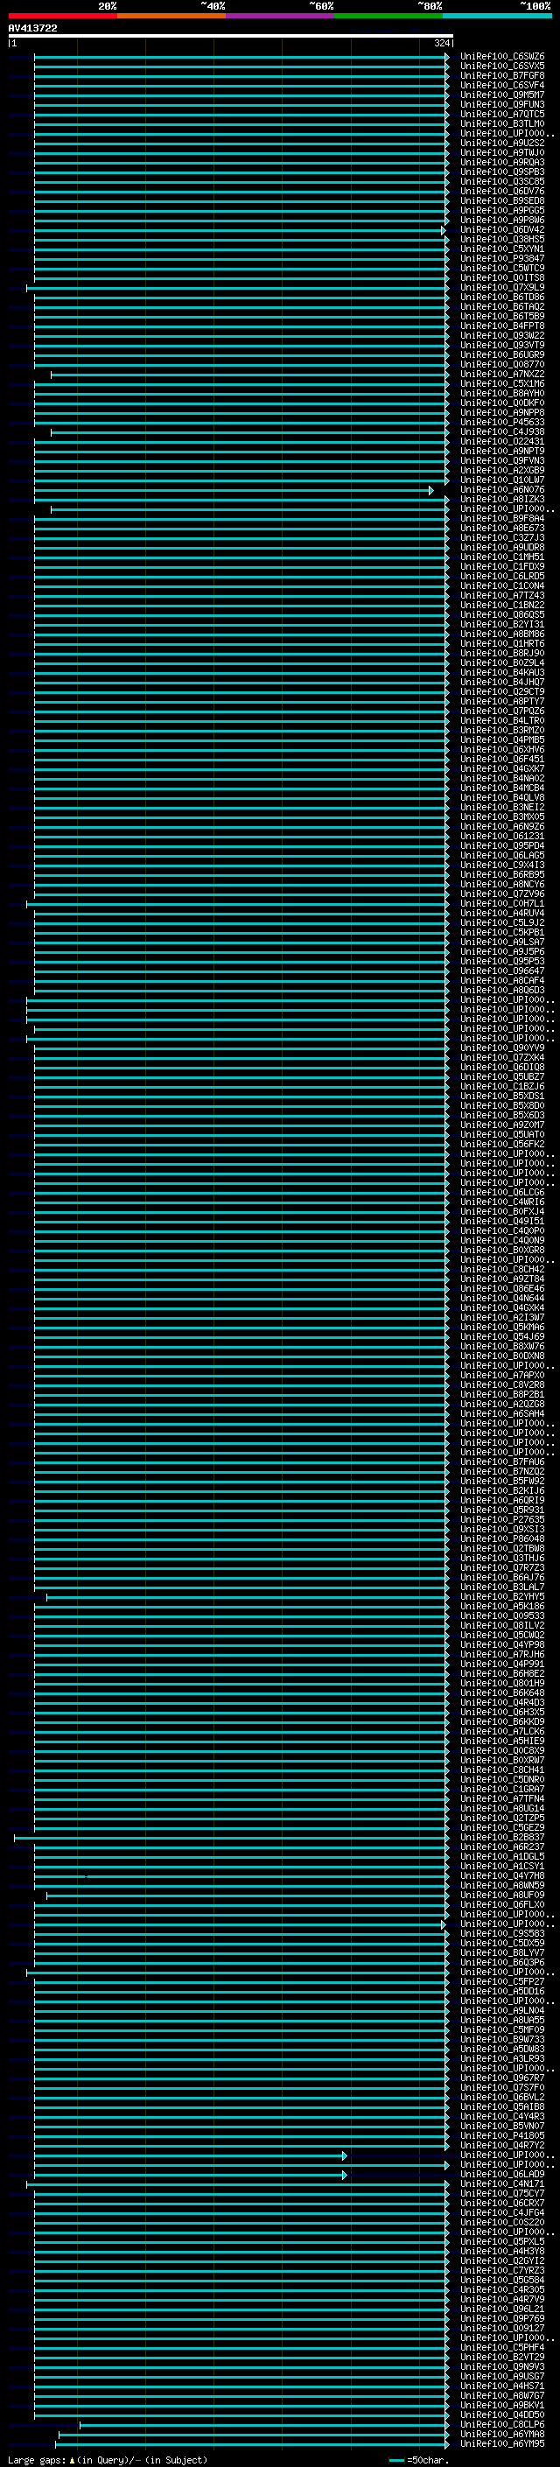Select the UniRef100_Q5CWQ2 label
Image resolution: width=560 pixels, height=2467 pixels.
(x=502, y=1635)
